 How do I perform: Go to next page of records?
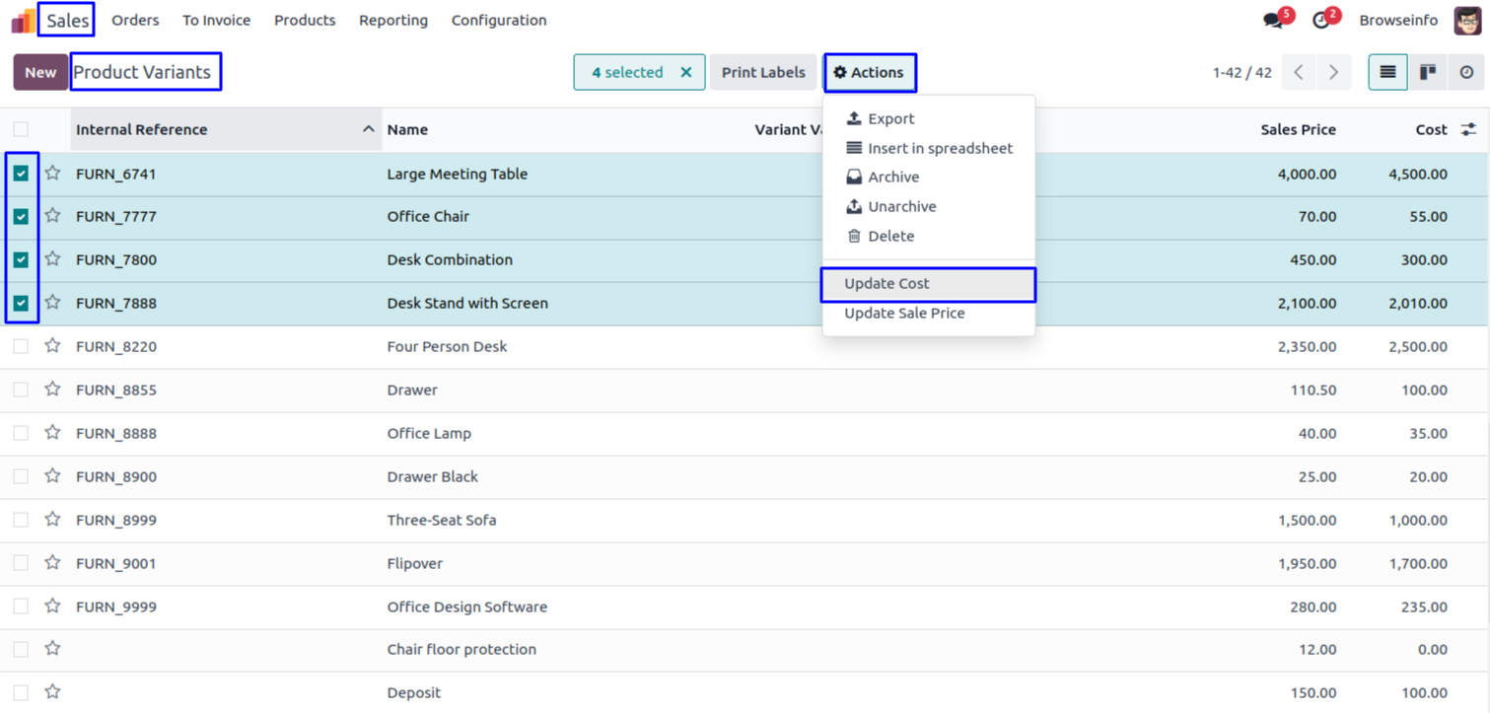pyautogui.click(x=1333, y=72)
